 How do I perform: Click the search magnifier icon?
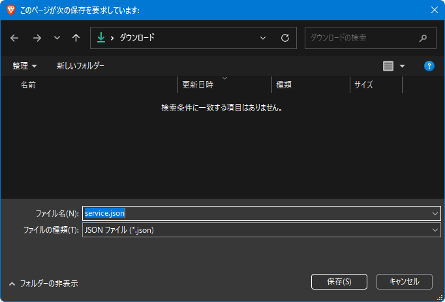point(423,38)
